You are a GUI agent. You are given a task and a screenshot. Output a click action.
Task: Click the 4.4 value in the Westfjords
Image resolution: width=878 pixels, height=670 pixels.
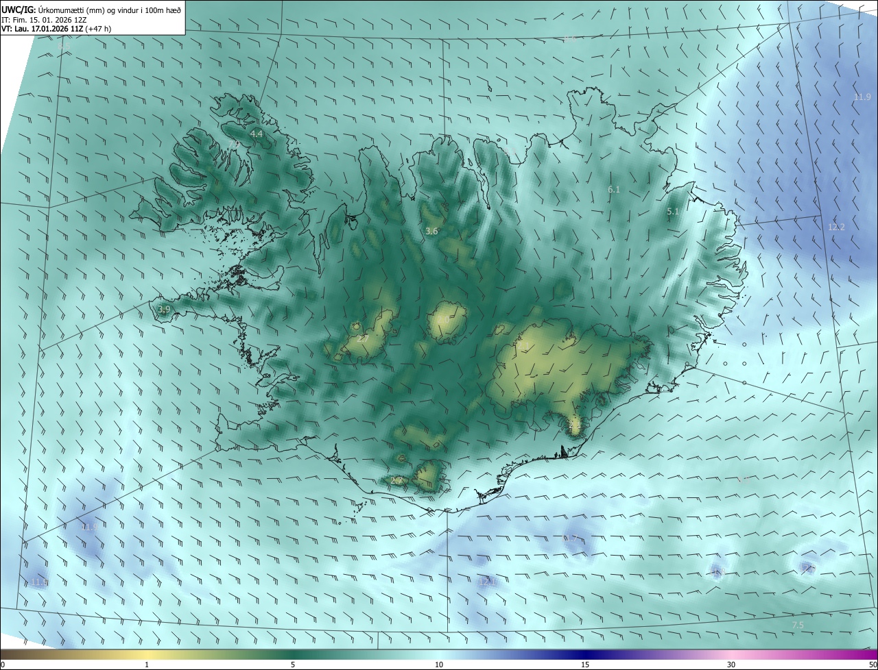point(257,134)
